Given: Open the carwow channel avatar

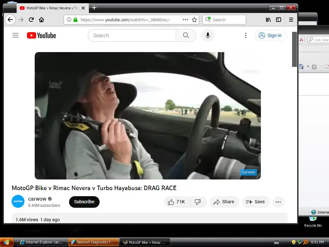Looking at the screenshot, I should [x=18, y=201].
